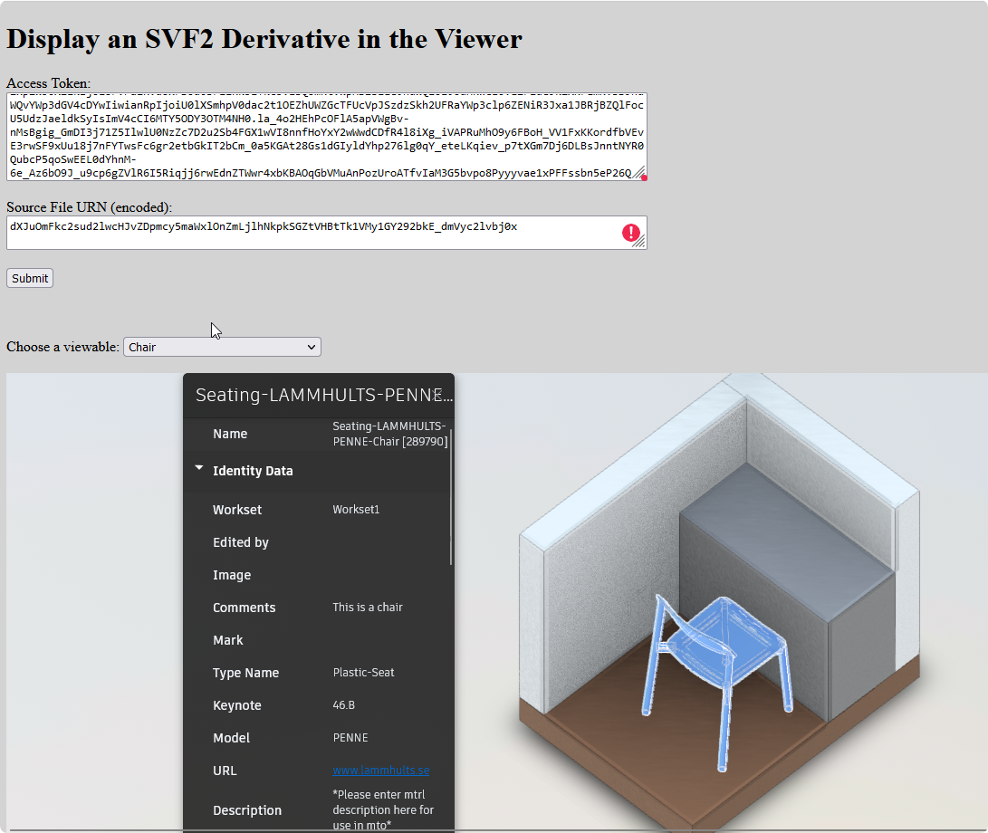Viewport: 988px width, 833px height.
Task: Select the Comments property row
Action: pos(317,608)
